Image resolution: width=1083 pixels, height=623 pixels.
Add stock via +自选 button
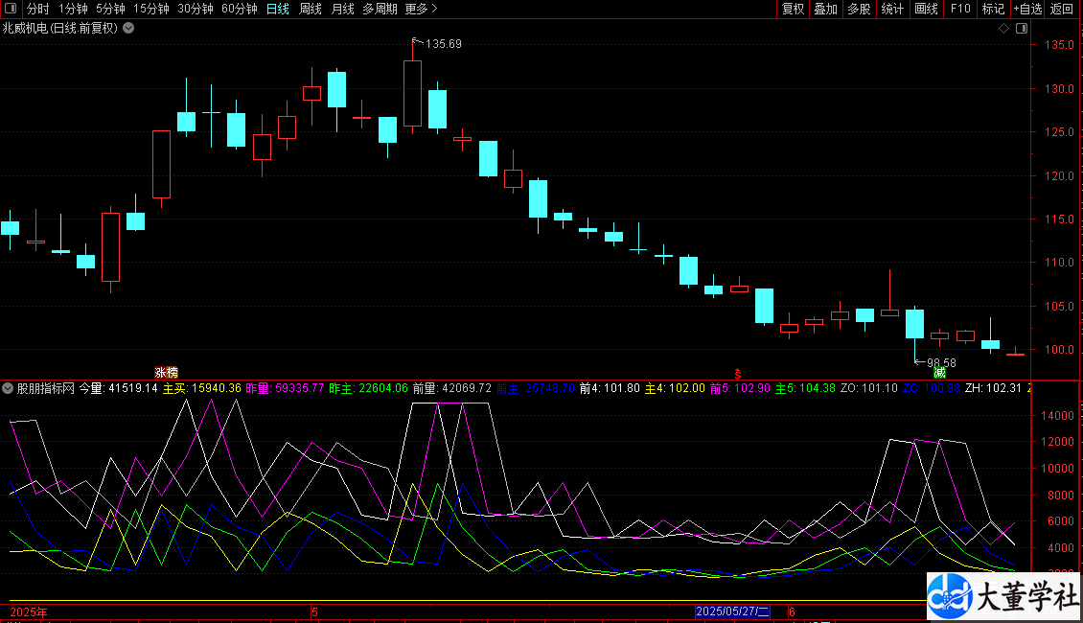[1026, 9]
